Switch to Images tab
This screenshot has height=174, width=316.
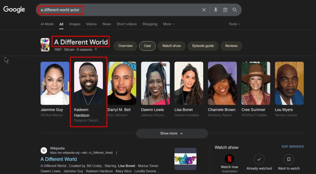(x=75, y=24)
